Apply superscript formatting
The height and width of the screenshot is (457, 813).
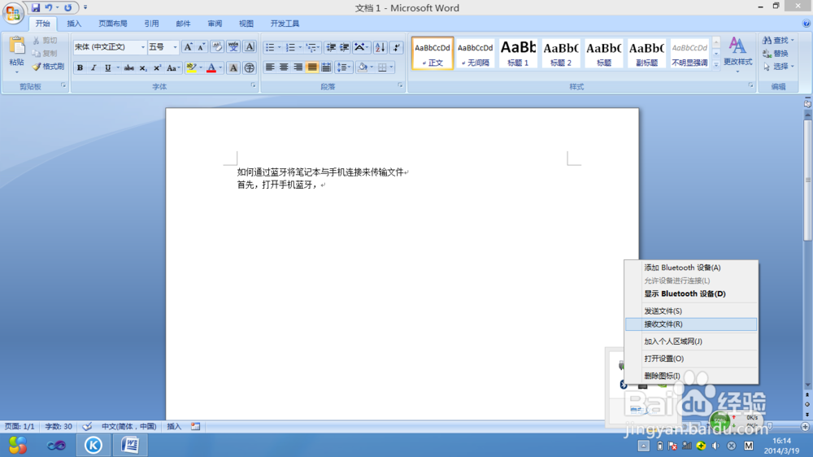point(157,68)
